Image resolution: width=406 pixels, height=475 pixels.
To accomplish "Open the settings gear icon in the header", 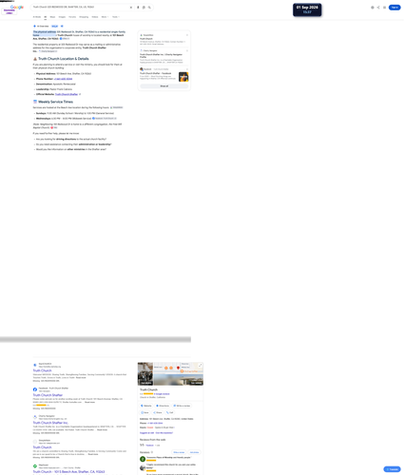I will [373, 8].
